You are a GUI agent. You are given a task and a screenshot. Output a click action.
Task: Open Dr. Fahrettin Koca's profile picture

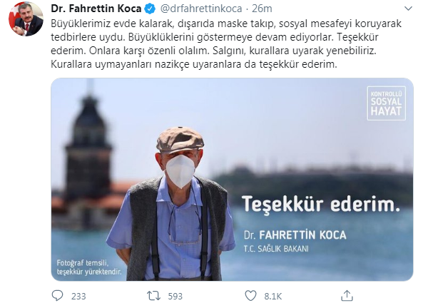[x=26, y=19]
